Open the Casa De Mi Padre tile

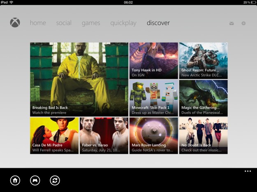click(54, 135)
